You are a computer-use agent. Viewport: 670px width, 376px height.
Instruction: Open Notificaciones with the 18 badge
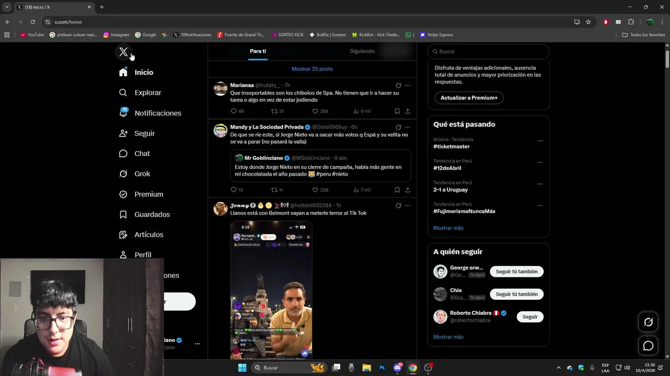point(150,113)
